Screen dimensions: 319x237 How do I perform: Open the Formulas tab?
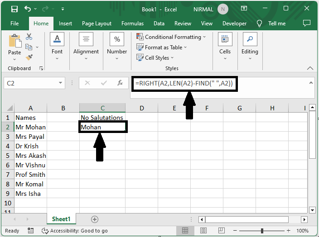click(132, 24)
